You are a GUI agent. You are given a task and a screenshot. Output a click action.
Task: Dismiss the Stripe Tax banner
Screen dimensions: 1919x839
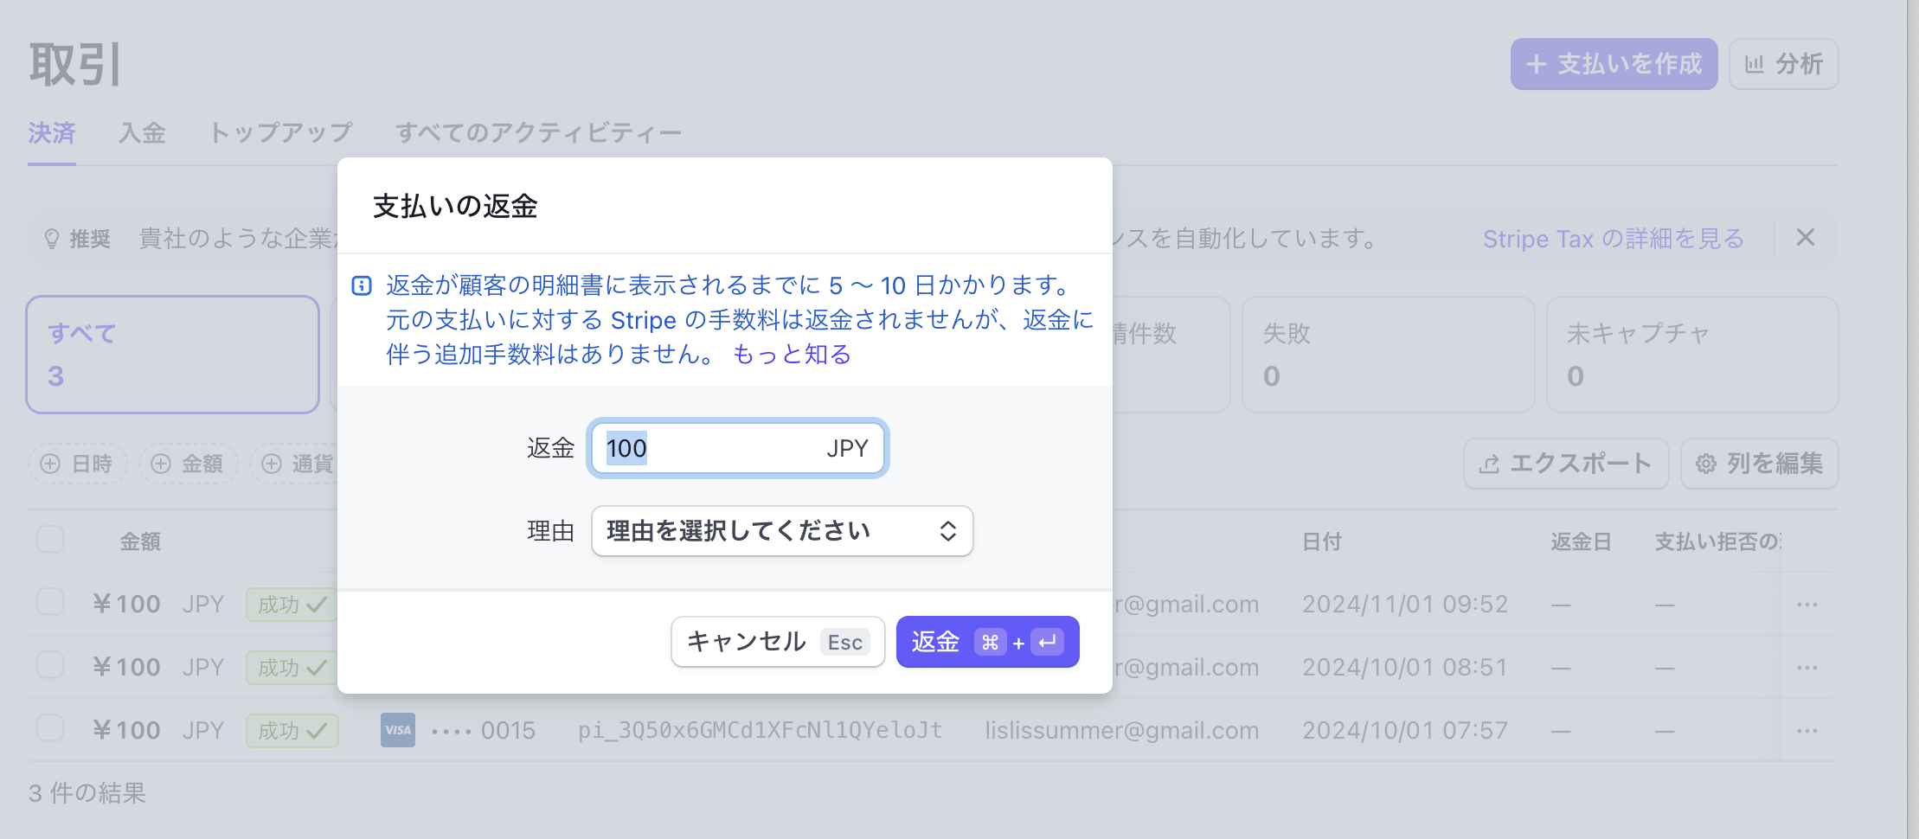pos(1805,238)
